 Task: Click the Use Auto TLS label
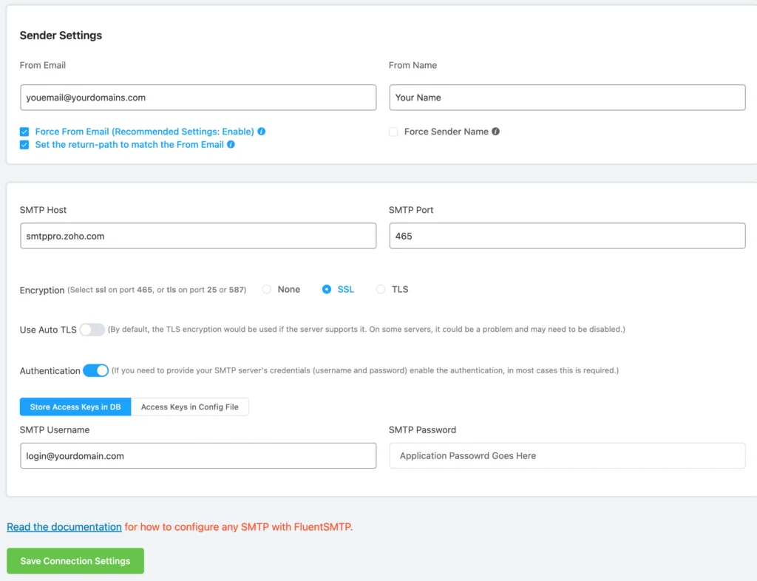pos(48,330)
